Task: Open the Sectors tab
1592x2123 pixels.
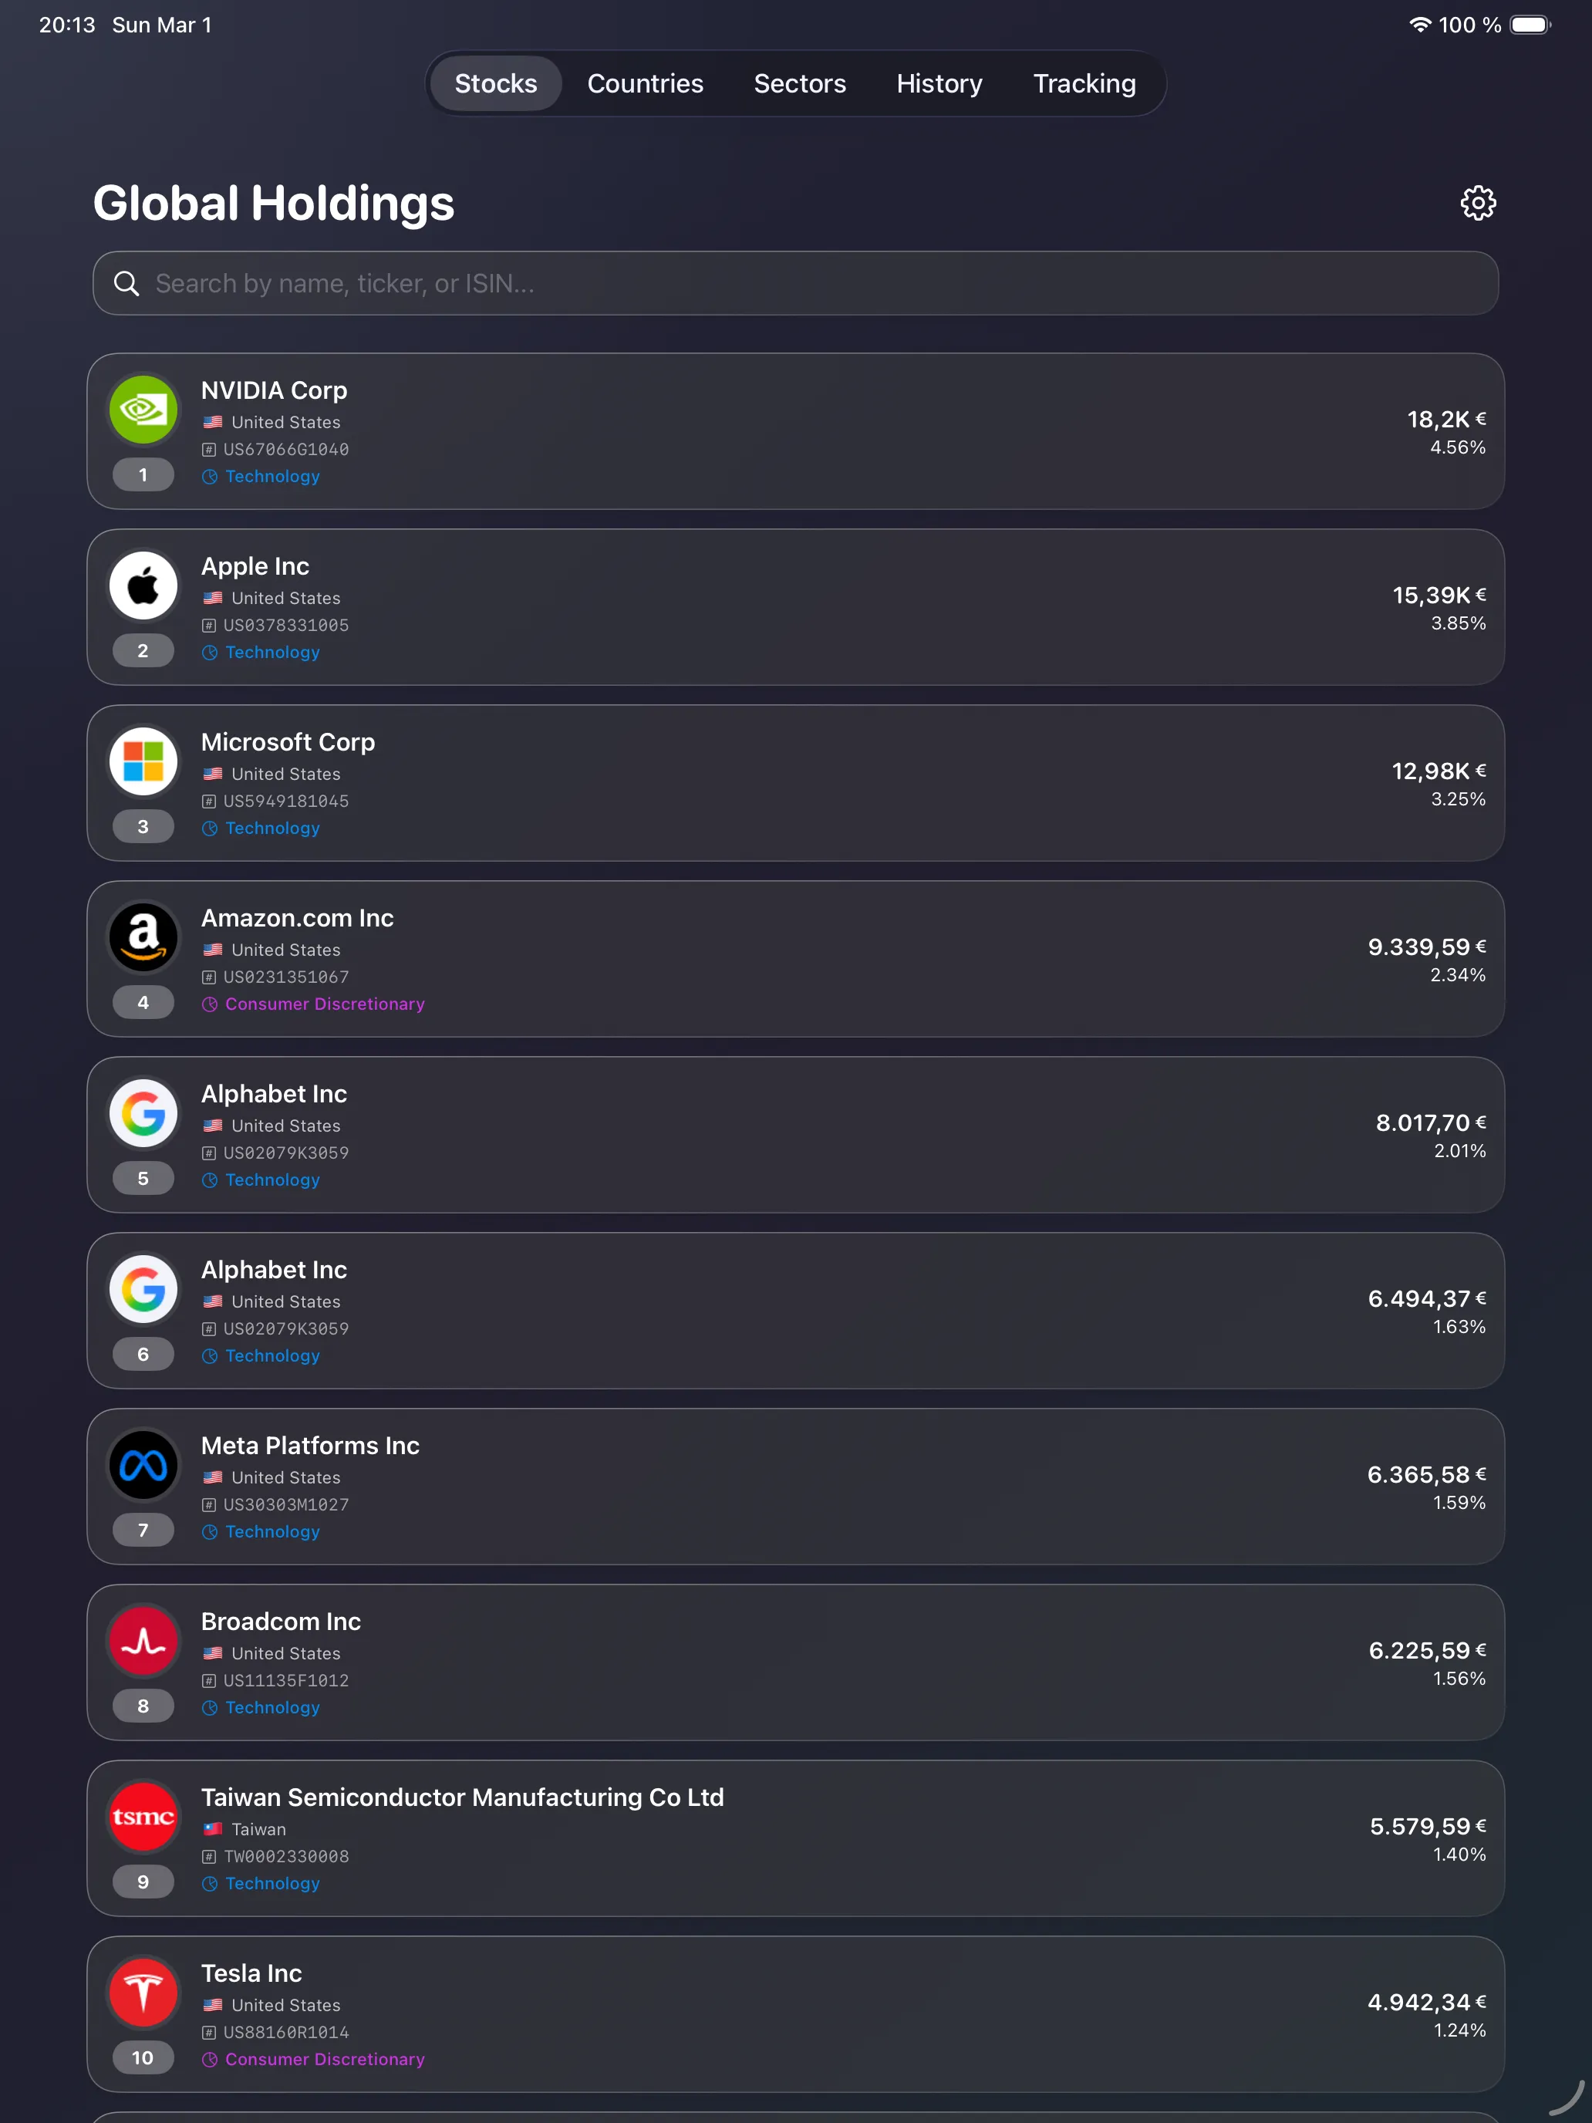Action: tap(799, 83)
